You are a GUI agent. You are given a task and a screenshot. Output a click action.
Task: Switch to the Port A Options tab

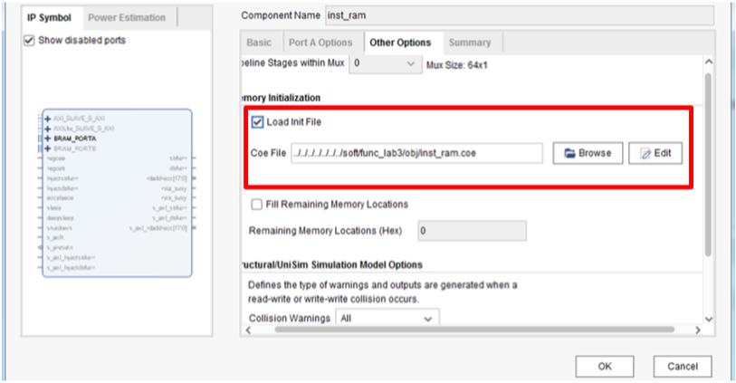(x=320, y=43)
